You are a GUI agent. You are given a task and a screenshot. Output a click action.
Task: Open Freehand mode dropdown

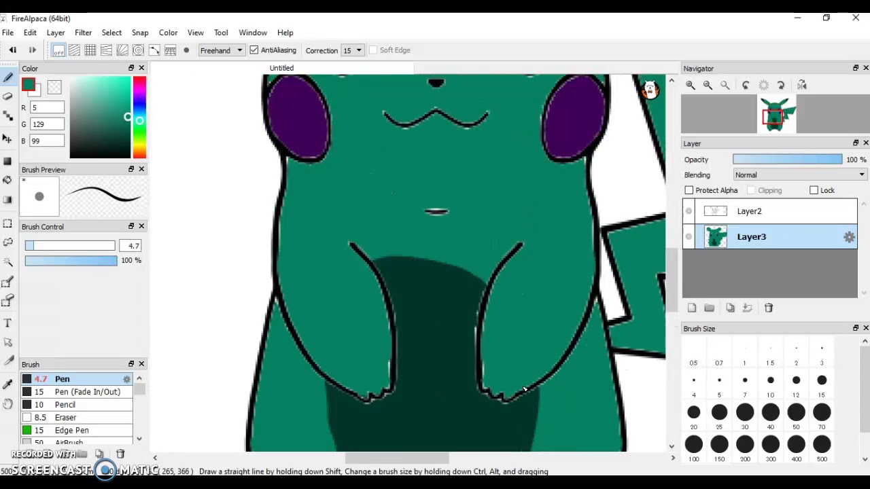(221, 50)
